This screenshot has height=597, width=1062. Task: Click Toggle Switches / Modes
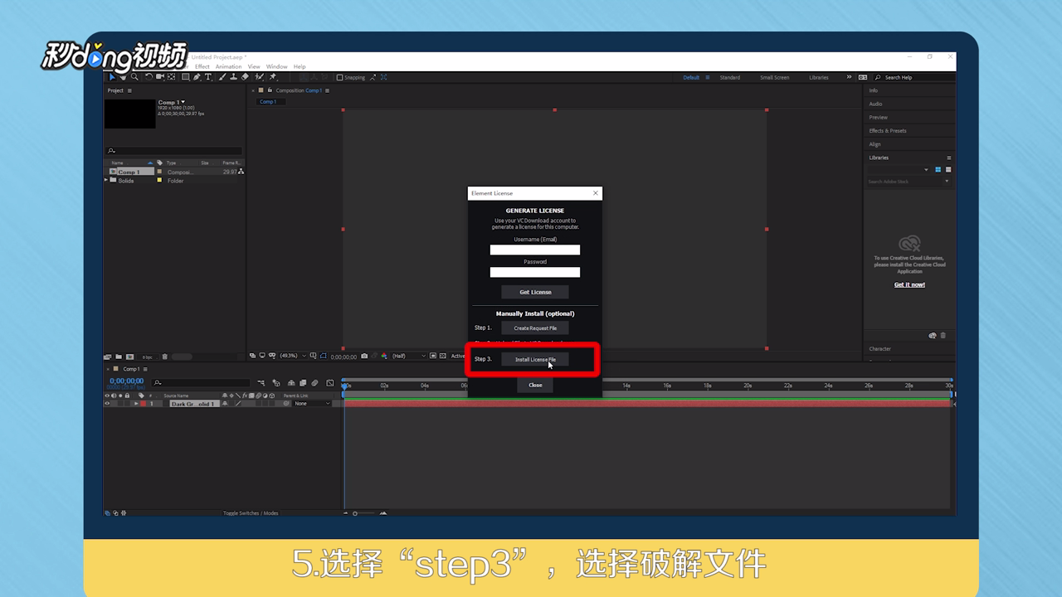click(251, 513)
